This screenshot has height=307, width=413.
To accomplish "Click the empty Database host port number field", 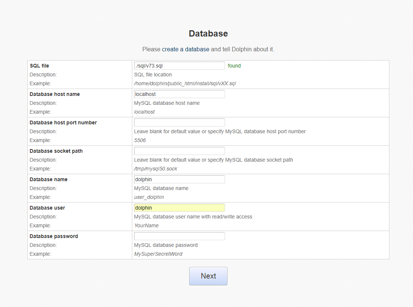I will click(x=179, y=123).
